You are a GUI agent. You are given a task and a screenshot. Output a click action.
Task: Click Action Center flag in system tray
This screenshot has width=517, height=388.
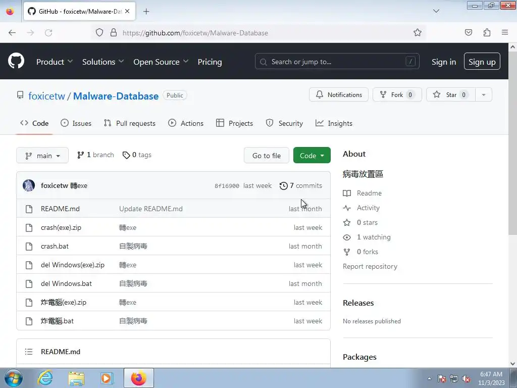tap(442, 378)
